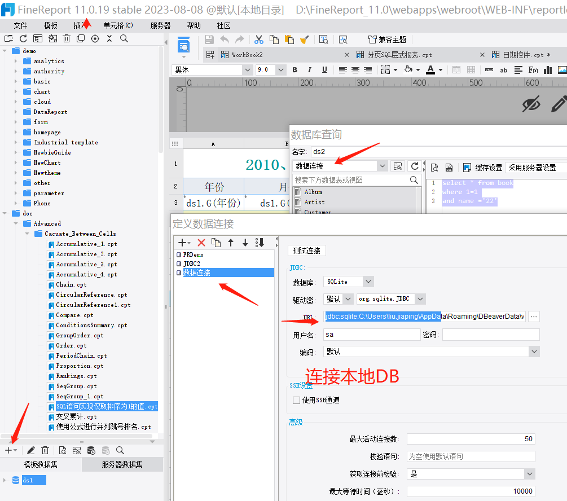Open the 获取连接前检验 dropdown
This screenshot has height=501, width=567.
pyautogui.click(x=529, y=474)
